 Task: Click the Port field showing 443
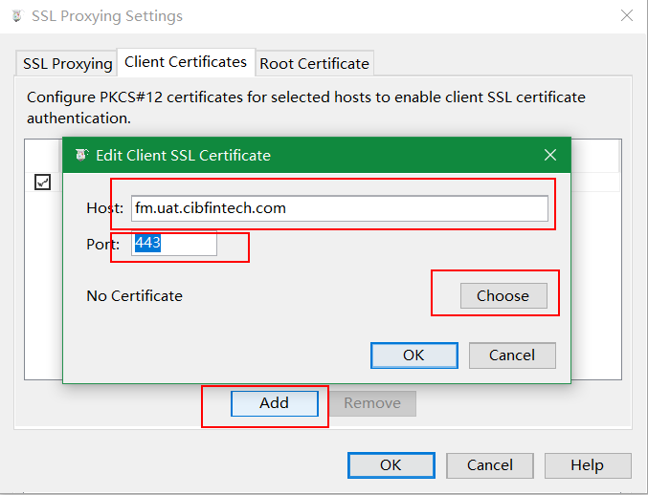[174, 244]
